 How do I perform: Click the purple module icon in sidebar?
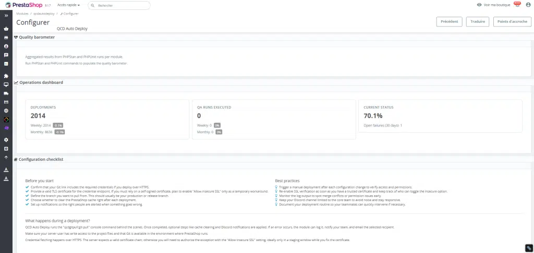(6, 128)
